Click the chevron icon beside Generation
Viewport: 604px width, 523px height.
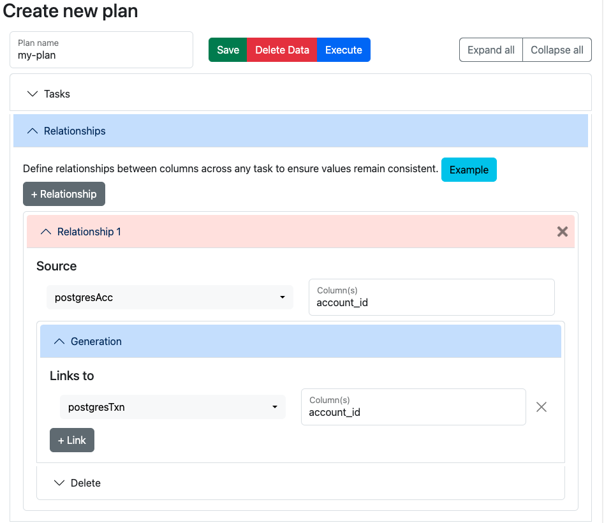pos(59,341)
